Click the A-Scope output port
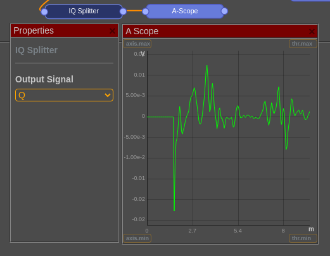The width and height of the screenshot is (330, 256). click(224, 11)
